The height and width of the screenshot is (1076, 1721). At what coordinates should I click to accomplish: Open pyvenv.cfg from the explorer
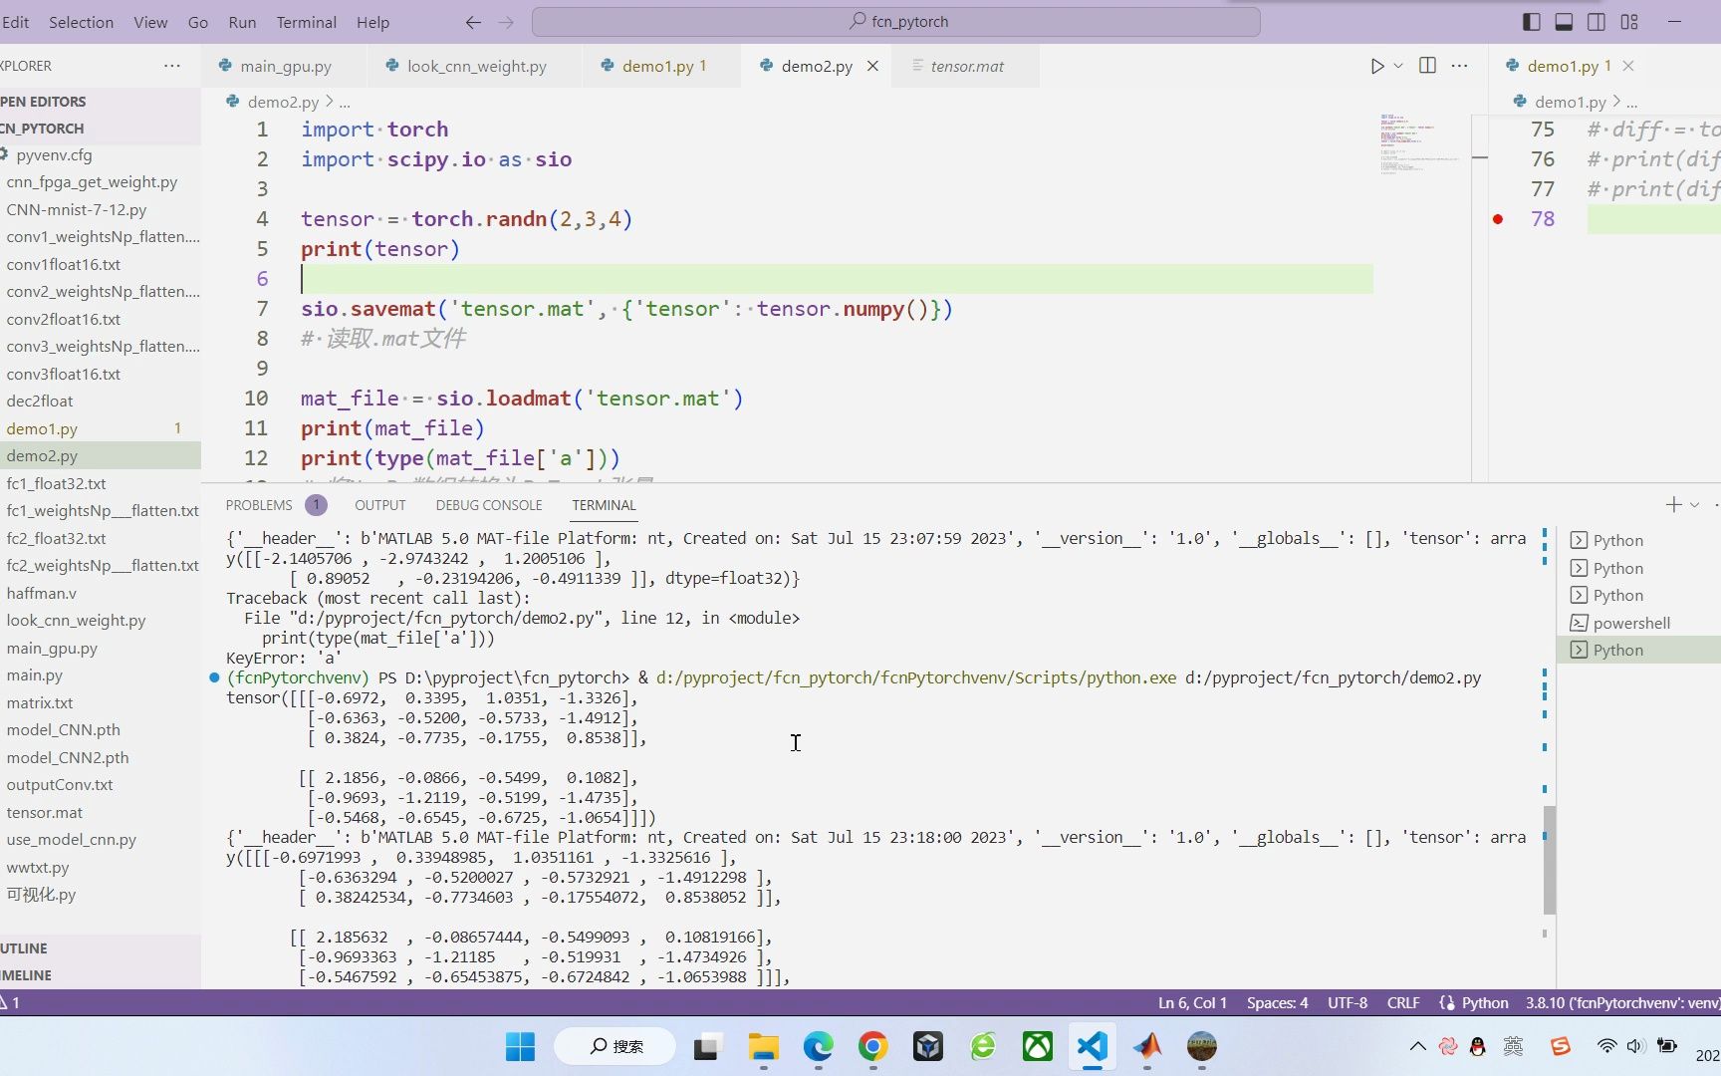[x=100, y=155]
